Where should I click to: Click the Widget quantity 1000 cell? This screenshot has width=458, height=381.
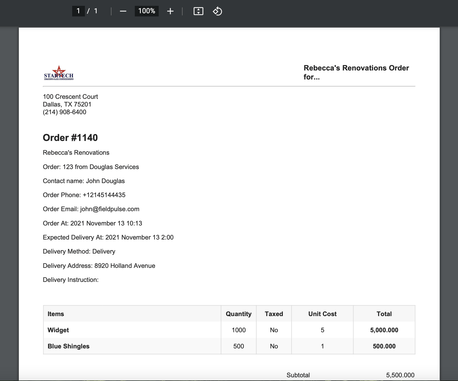239,330
